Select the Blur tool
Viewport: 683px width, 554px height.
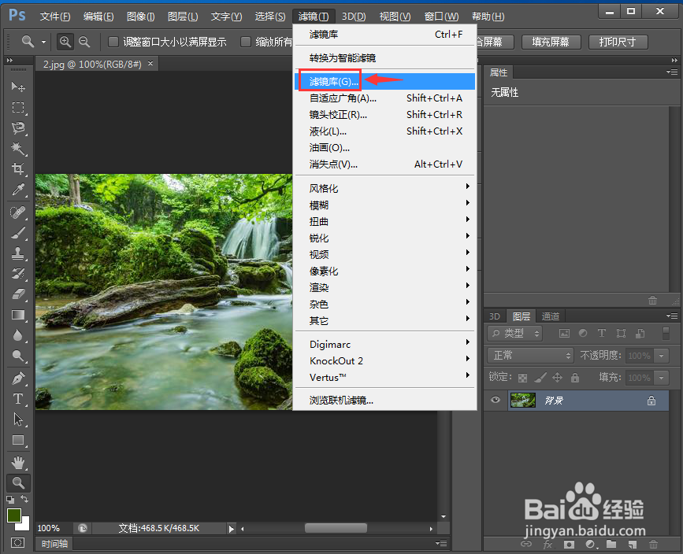18,335
